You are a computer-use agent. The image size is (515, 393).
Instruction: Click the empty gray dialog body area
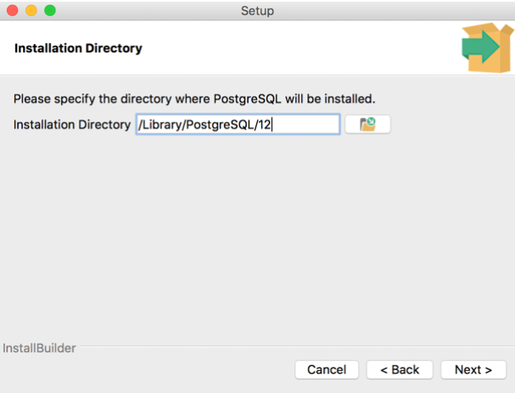point(255,237)
